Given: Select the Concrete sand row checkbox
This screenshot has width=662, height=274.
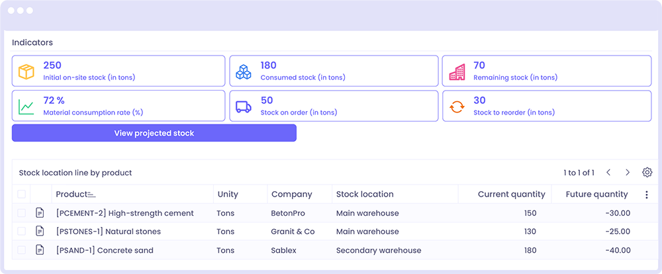Looking at the screenshot, I should (21, 250).
